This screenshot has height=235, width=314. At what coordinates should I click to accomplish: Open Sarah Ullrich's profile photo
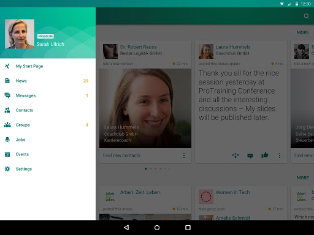20,34
